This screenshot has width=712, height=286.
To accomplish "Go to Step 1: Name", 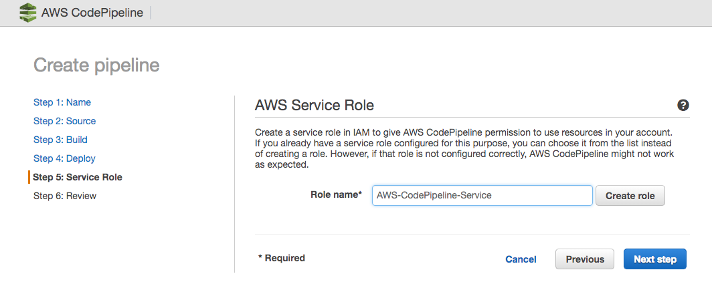I will tap(62, 102).
